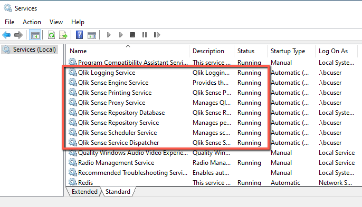The width and height of the screenshot is (362, 207).
Task: Select the Qlik Sense Scheduler Service row
Action: click(x=214, y=133)
